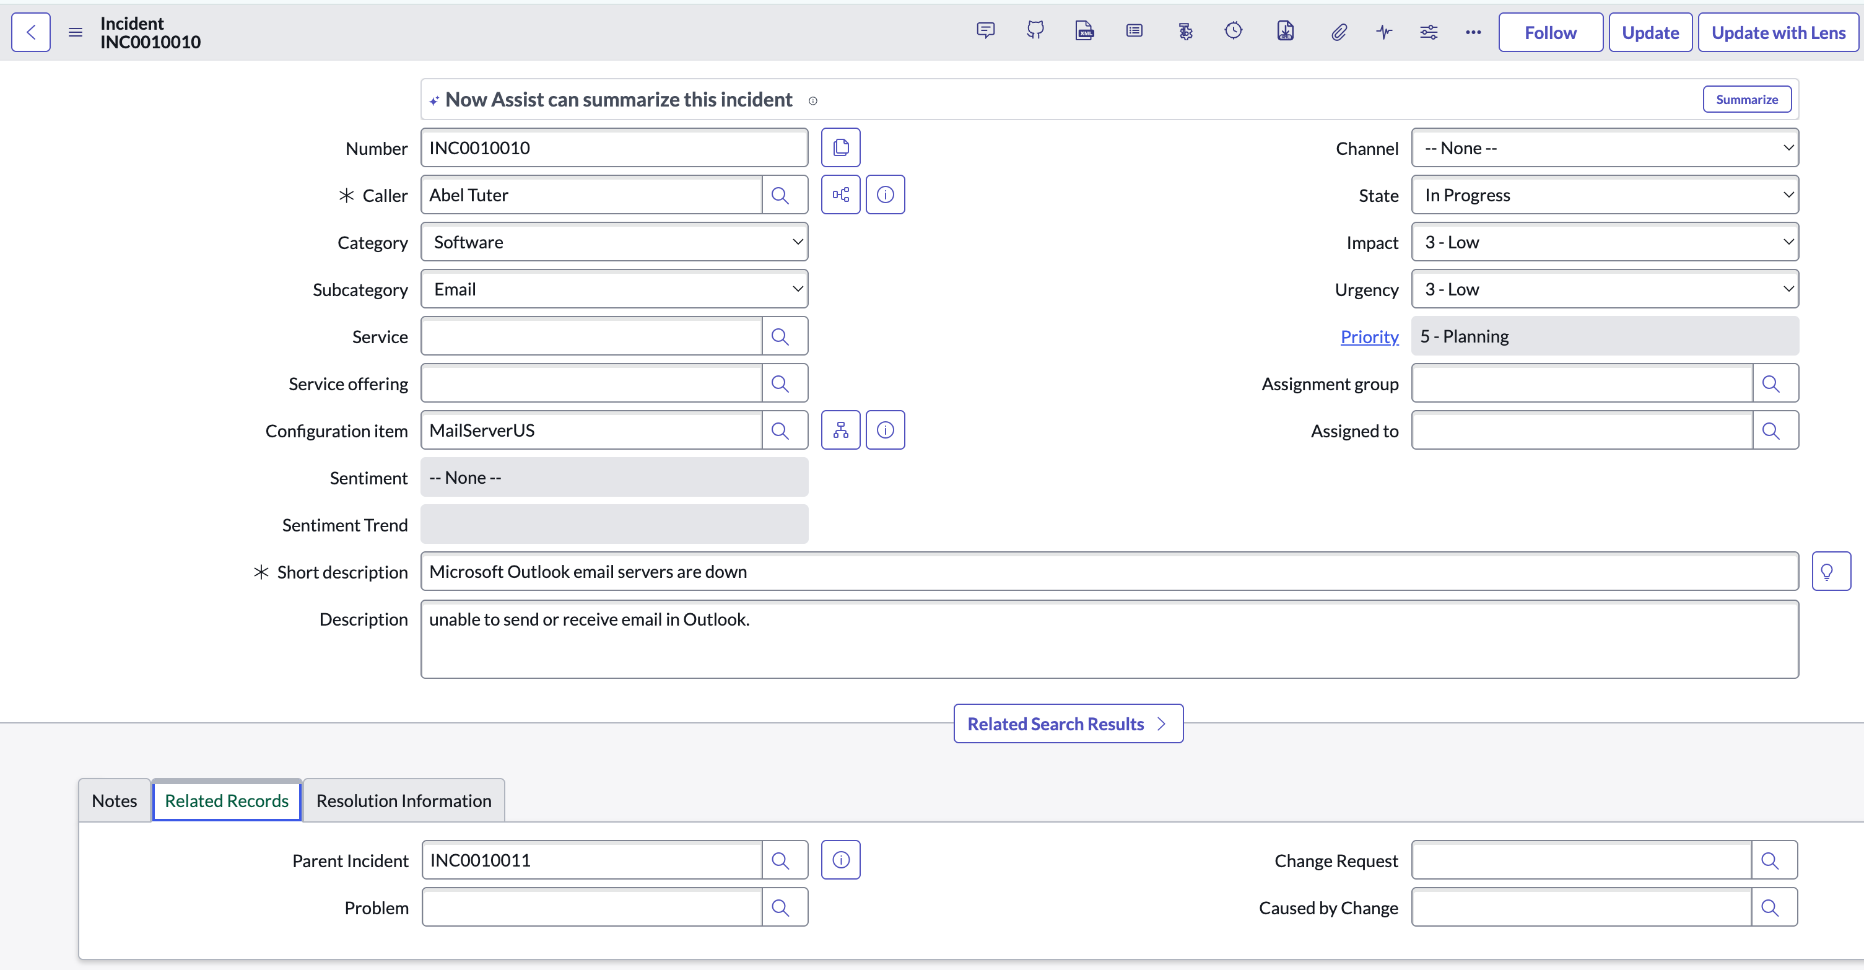The image size is (1864, 970).
Task: Expand the State dropdown showing In Progress
Action: 1605,194
